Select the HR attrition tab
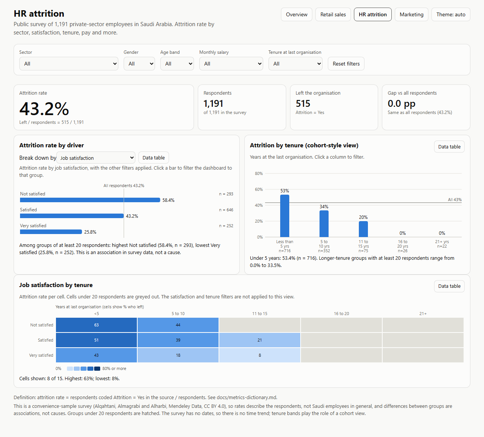The width and height of the screenshot is (484, 437). pos(373,14)
